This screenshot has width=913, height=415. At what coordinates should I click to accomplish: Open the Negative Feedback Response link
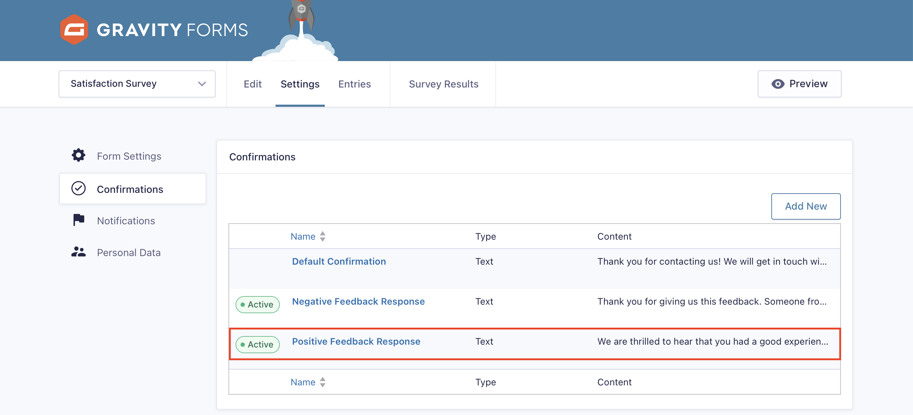point(358,301)
